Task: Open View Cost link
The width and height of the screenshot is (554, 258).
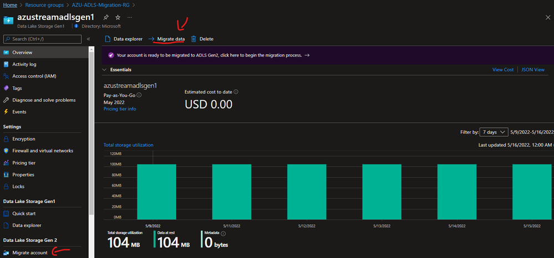Action: coord(503,70)
